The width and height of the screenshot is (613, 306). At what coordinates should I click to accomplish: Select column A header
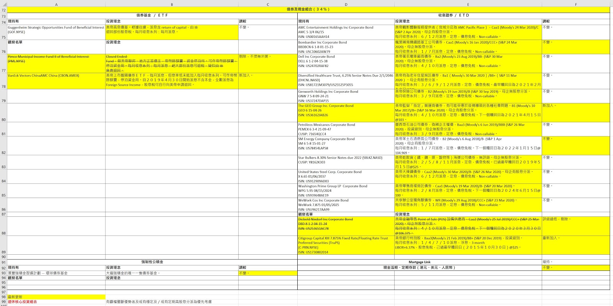coord(56,5)
